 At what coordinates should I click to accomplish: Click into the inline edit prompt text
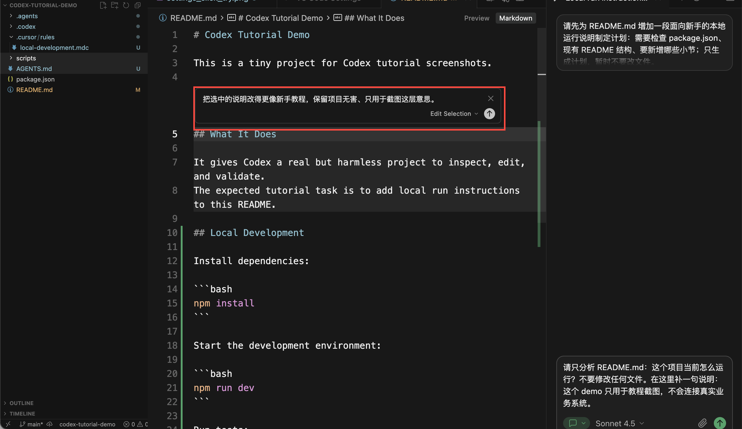(319, 99)
